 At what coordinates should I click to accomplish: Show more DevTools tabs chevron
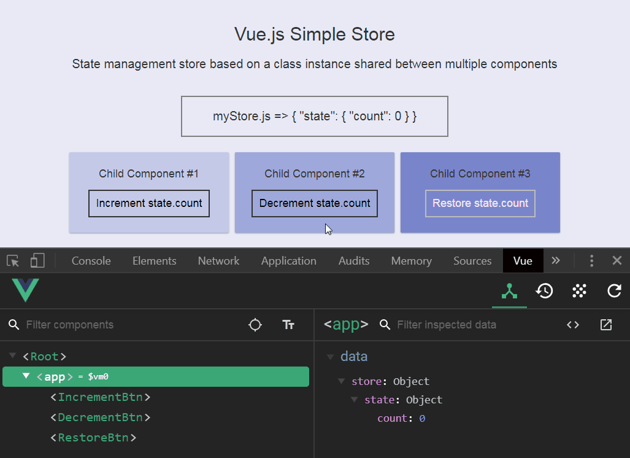(x=556, y=260)
